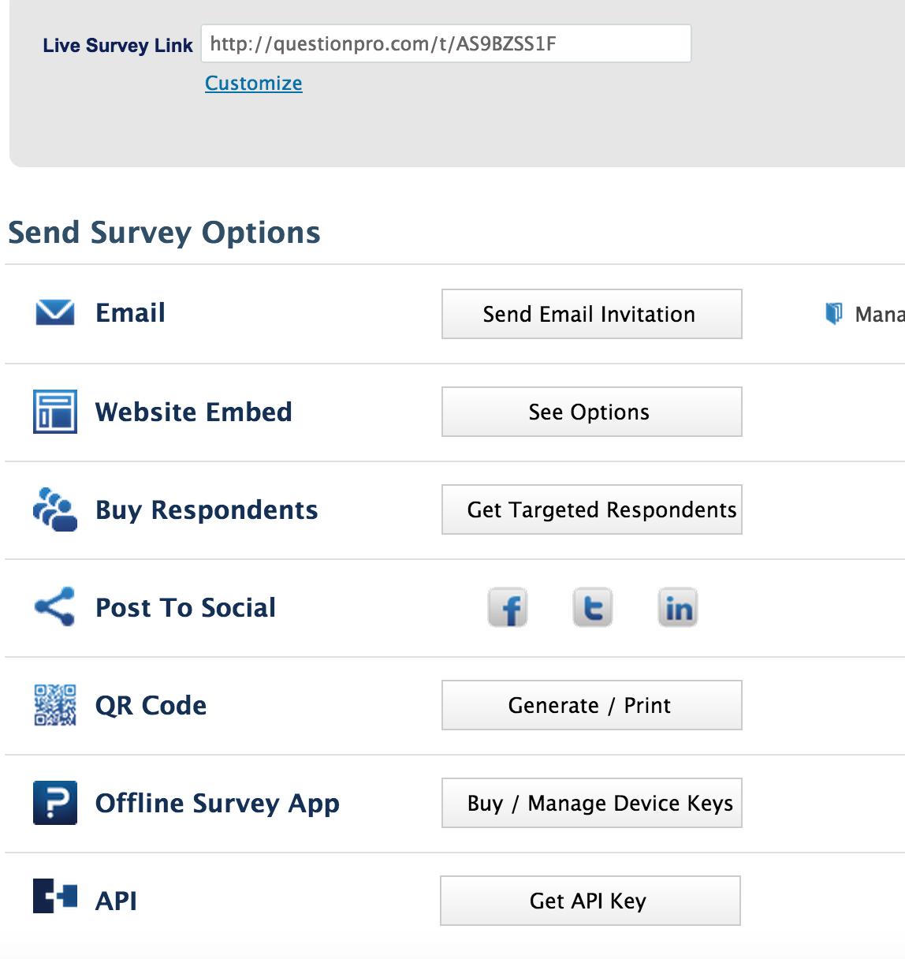Click the Send Survey Options heading
905x959 pixels.
click(163, 232)
